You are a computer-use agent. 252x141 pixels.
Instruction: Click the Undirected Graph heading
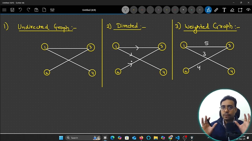(47, 27)
